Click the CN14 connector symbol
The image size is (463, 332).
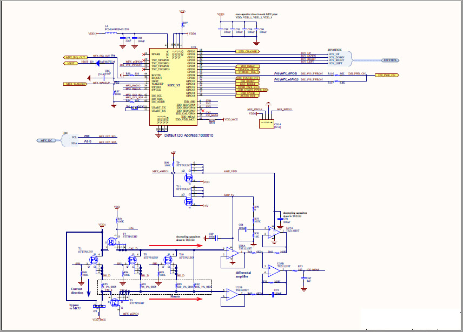pyautogui.click(x=267, y=123)
